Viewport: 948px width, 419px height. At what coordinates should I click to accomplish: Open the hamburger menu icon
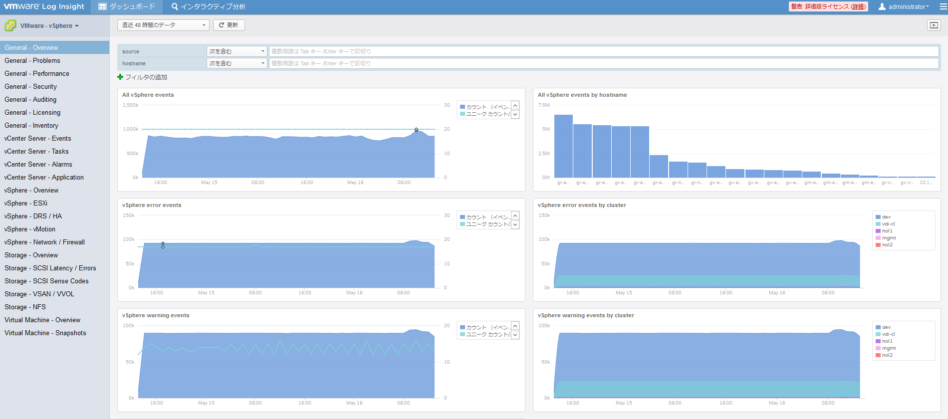point(943,6)
